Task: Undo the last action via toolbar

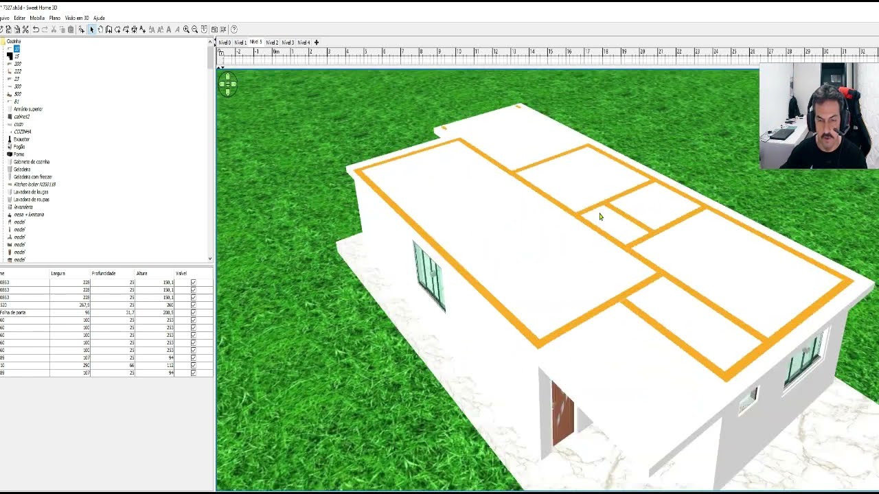Action: 36,30
